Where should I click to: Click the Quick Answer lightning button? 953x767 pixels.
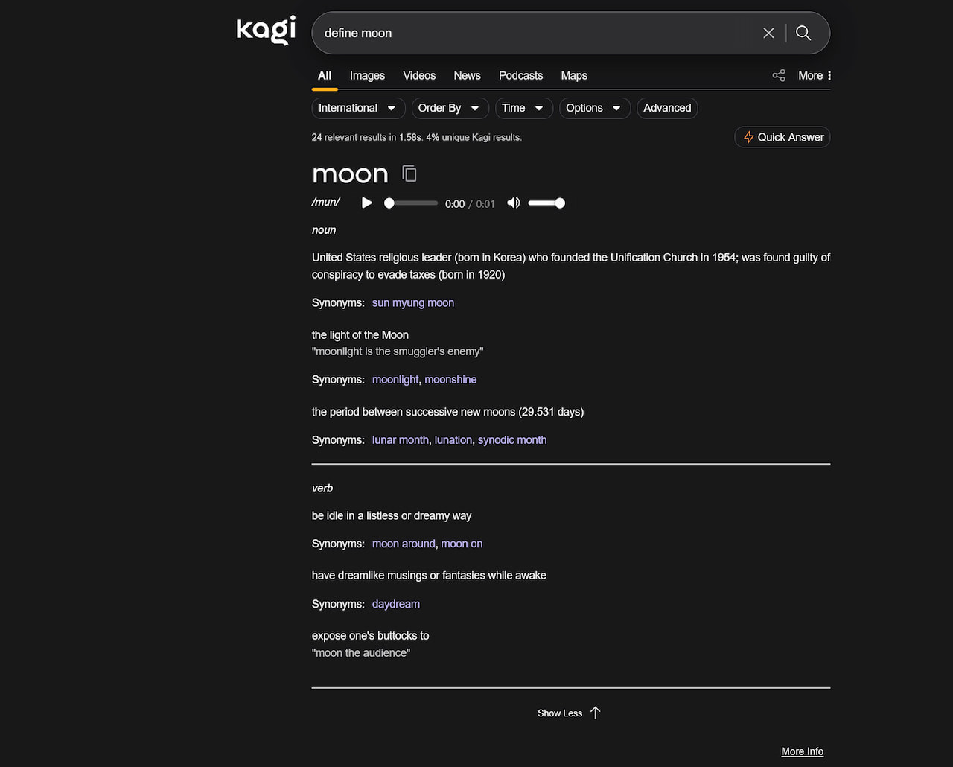pyautogui.click(x=783, y=137)
